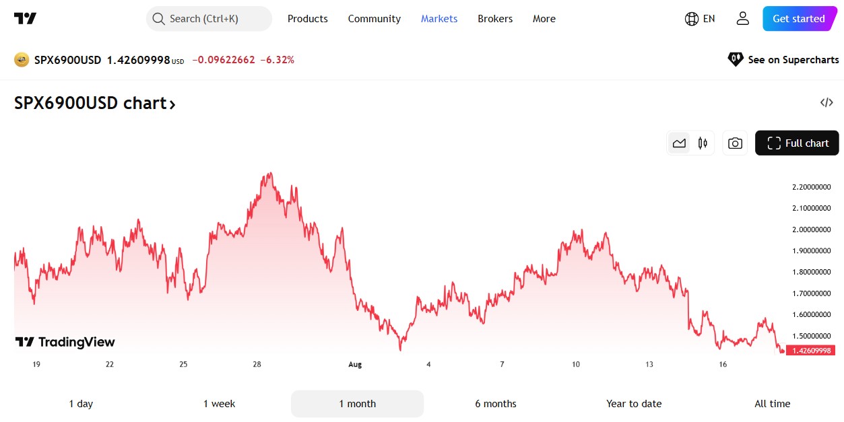Click the SPX6900USD symbol name
844x422 pixels.
pyautogui.click(x=67, y=60)
